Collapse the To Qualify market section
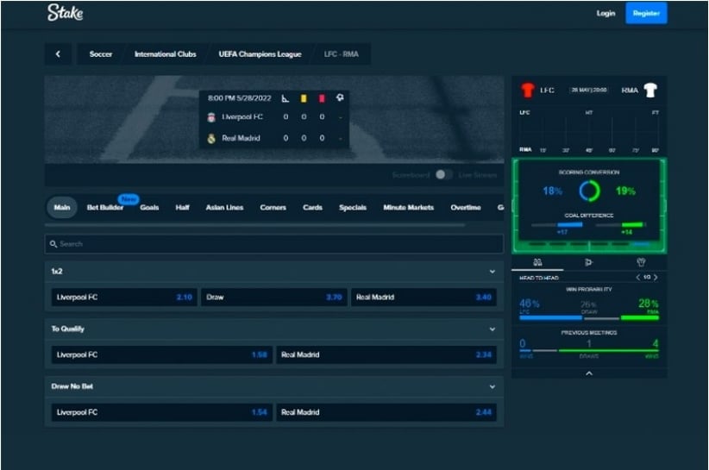This screenshot has width=709, height=470. tap(493, 329)
